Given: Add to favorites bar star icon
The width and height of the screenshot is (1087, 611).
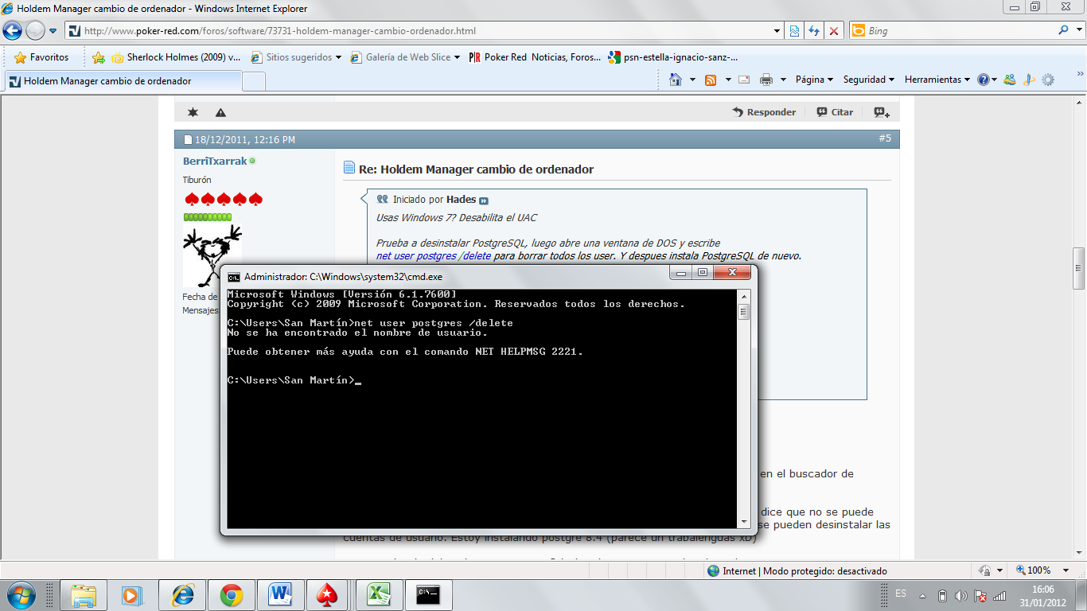Looking at the screenshot, I should tap(99, 57).
